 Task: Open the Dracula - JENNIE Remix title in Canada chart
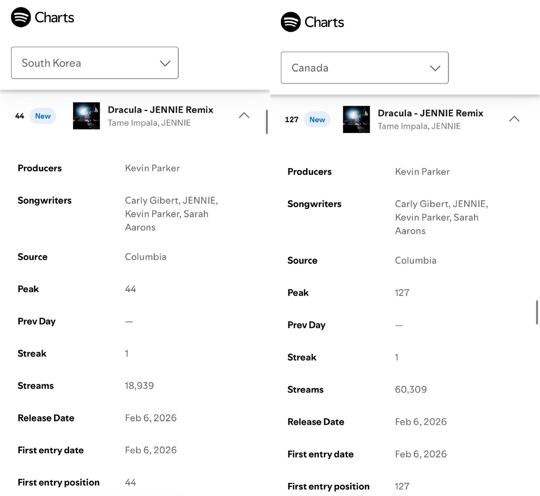coord(430,113)
